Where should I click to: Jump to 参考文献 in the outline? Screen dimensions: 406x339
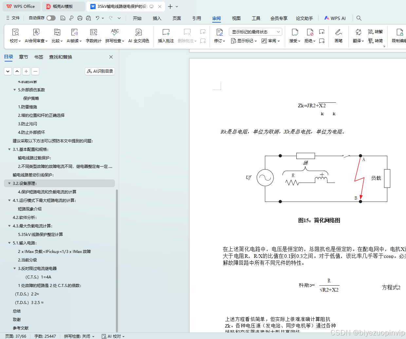point(21,328)
